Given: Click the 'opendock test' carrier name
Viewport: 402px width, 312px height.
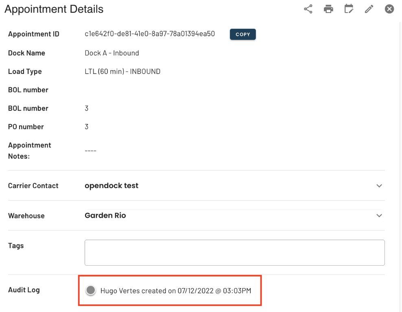Looking at the screenshot, I should [x=111, y=186].
